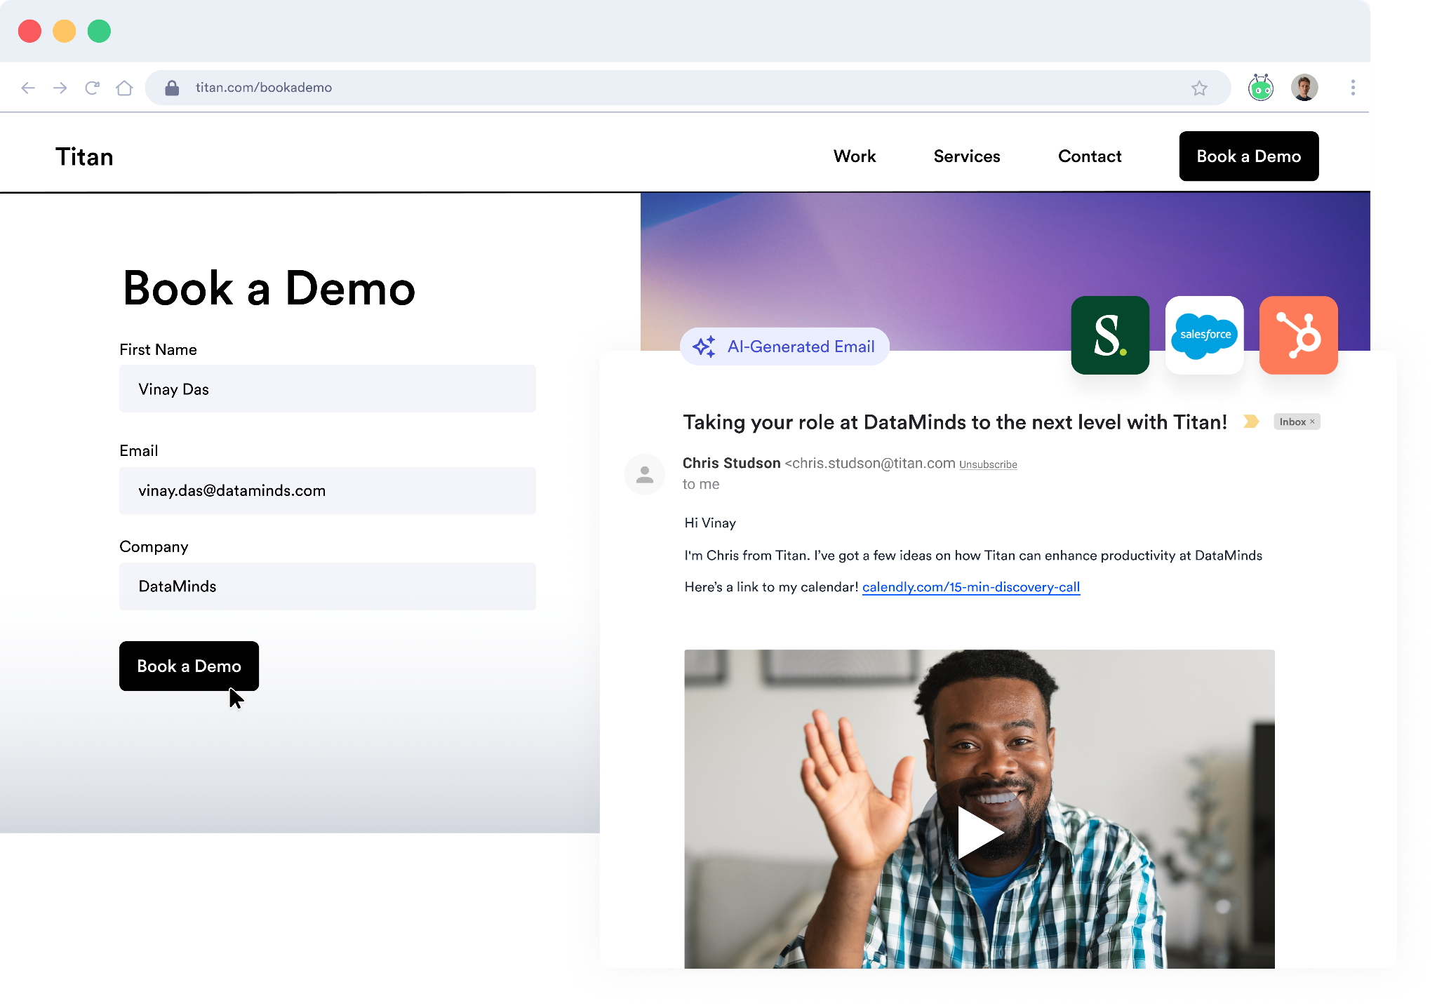Image resolution: width=1437 pixels, height=1008 pixels.
Task: Click the sender's avatar in the email
Action: point(644,474)
